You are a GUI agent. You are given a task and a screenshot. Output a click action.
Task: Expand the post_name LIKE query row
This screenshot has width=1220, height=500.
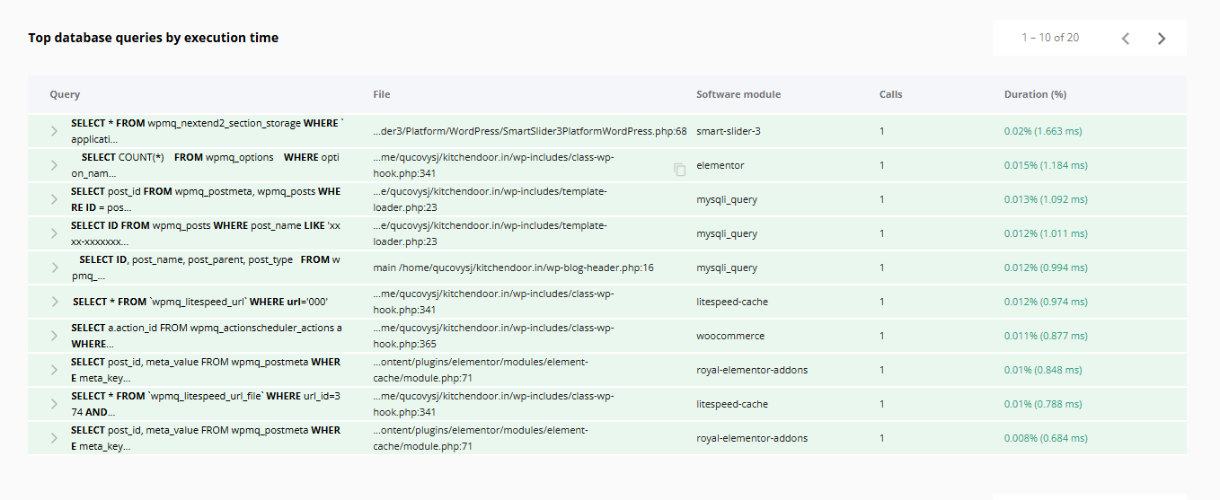[x=54, y=233]
